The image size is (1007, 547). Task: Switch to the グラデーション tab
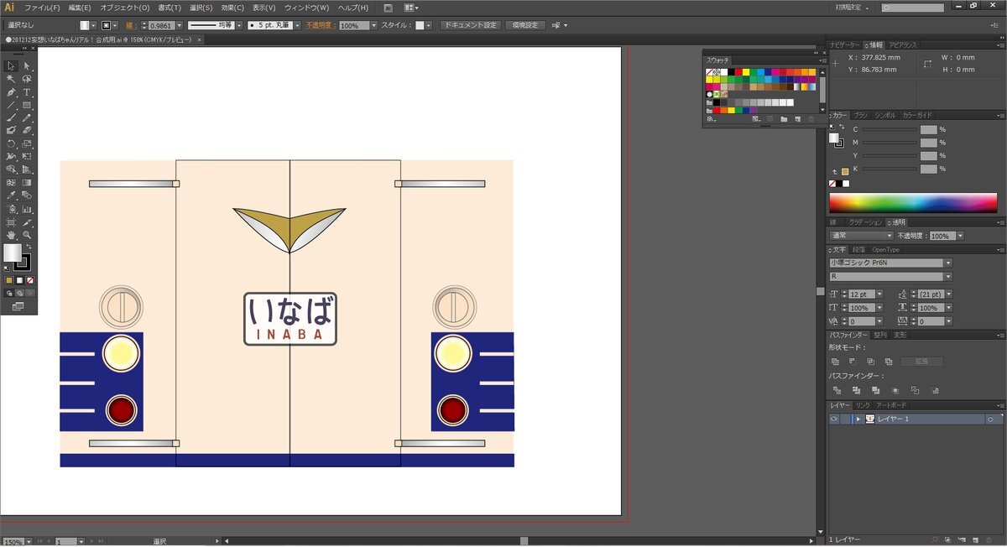(x=864, y=222)
